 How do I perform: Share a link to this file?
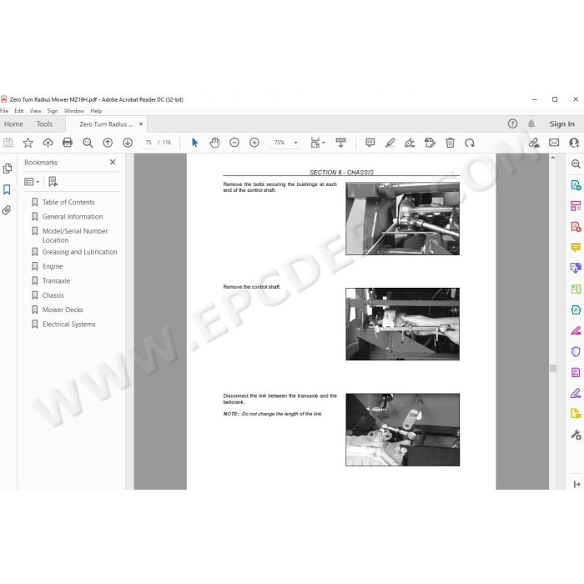(534, 143)
